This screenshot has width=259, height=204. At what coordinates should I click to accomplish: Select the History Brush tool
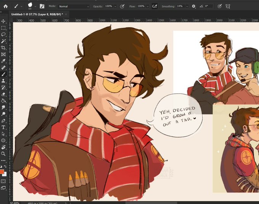tap(3, 87)
